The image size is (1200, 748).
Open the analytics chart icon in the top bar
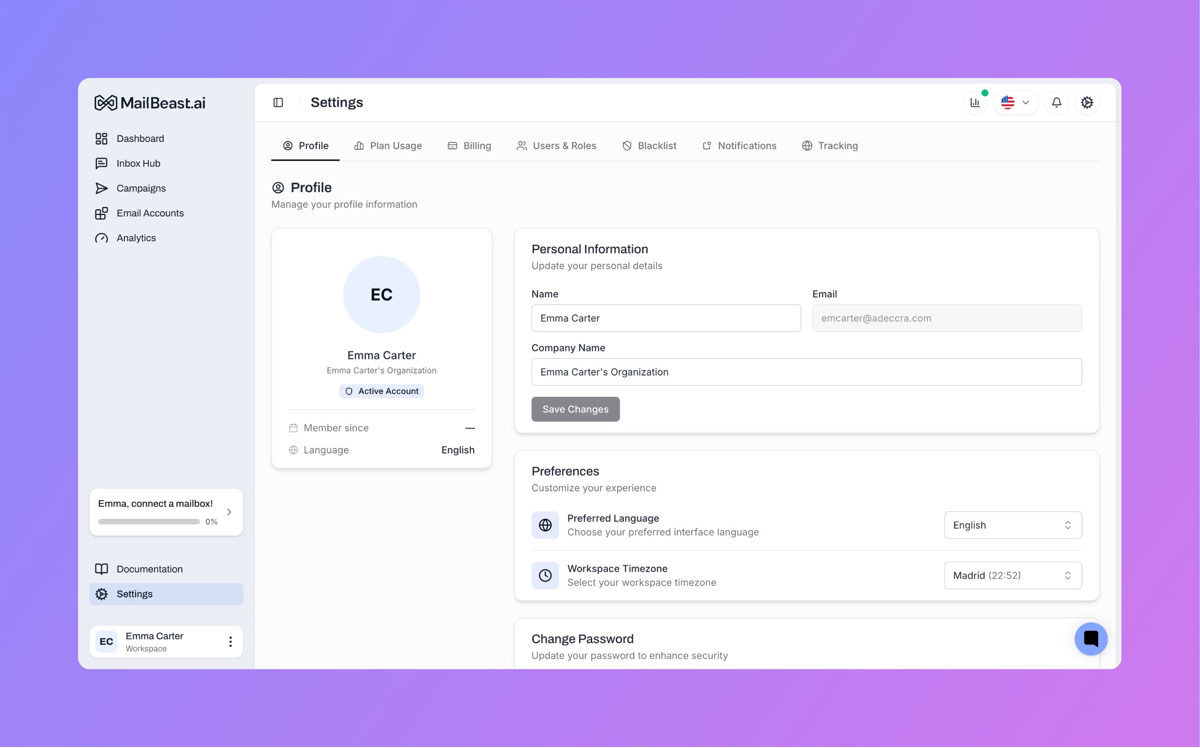[974, 102]
